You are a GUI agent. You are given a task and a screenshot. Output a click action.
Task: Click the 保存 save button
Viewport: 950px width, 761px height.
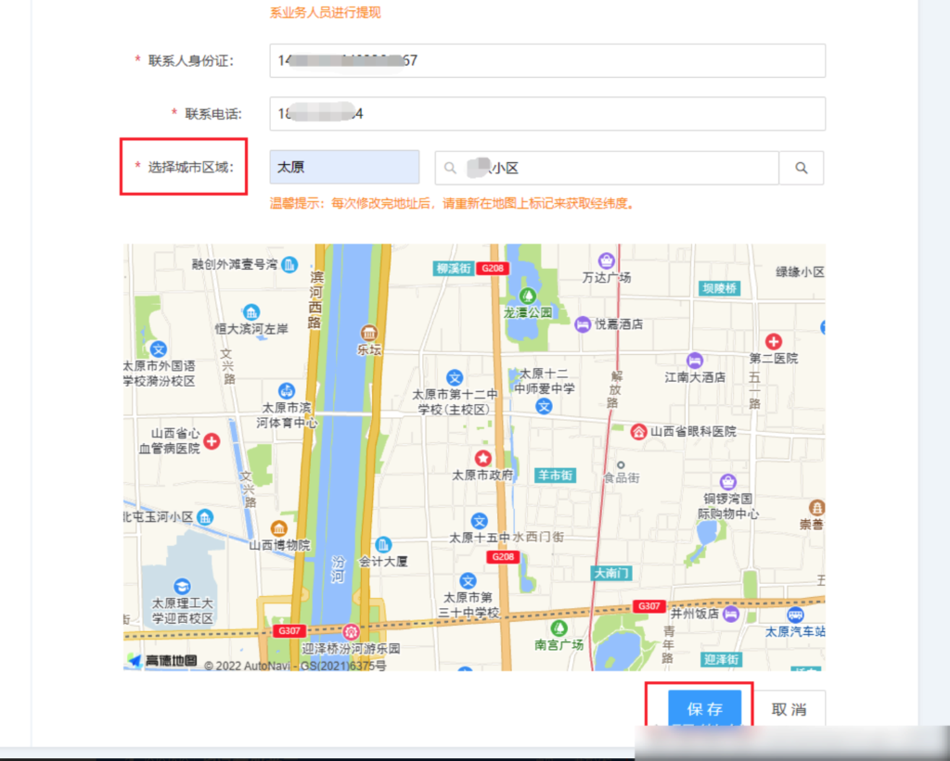[705, 709]
